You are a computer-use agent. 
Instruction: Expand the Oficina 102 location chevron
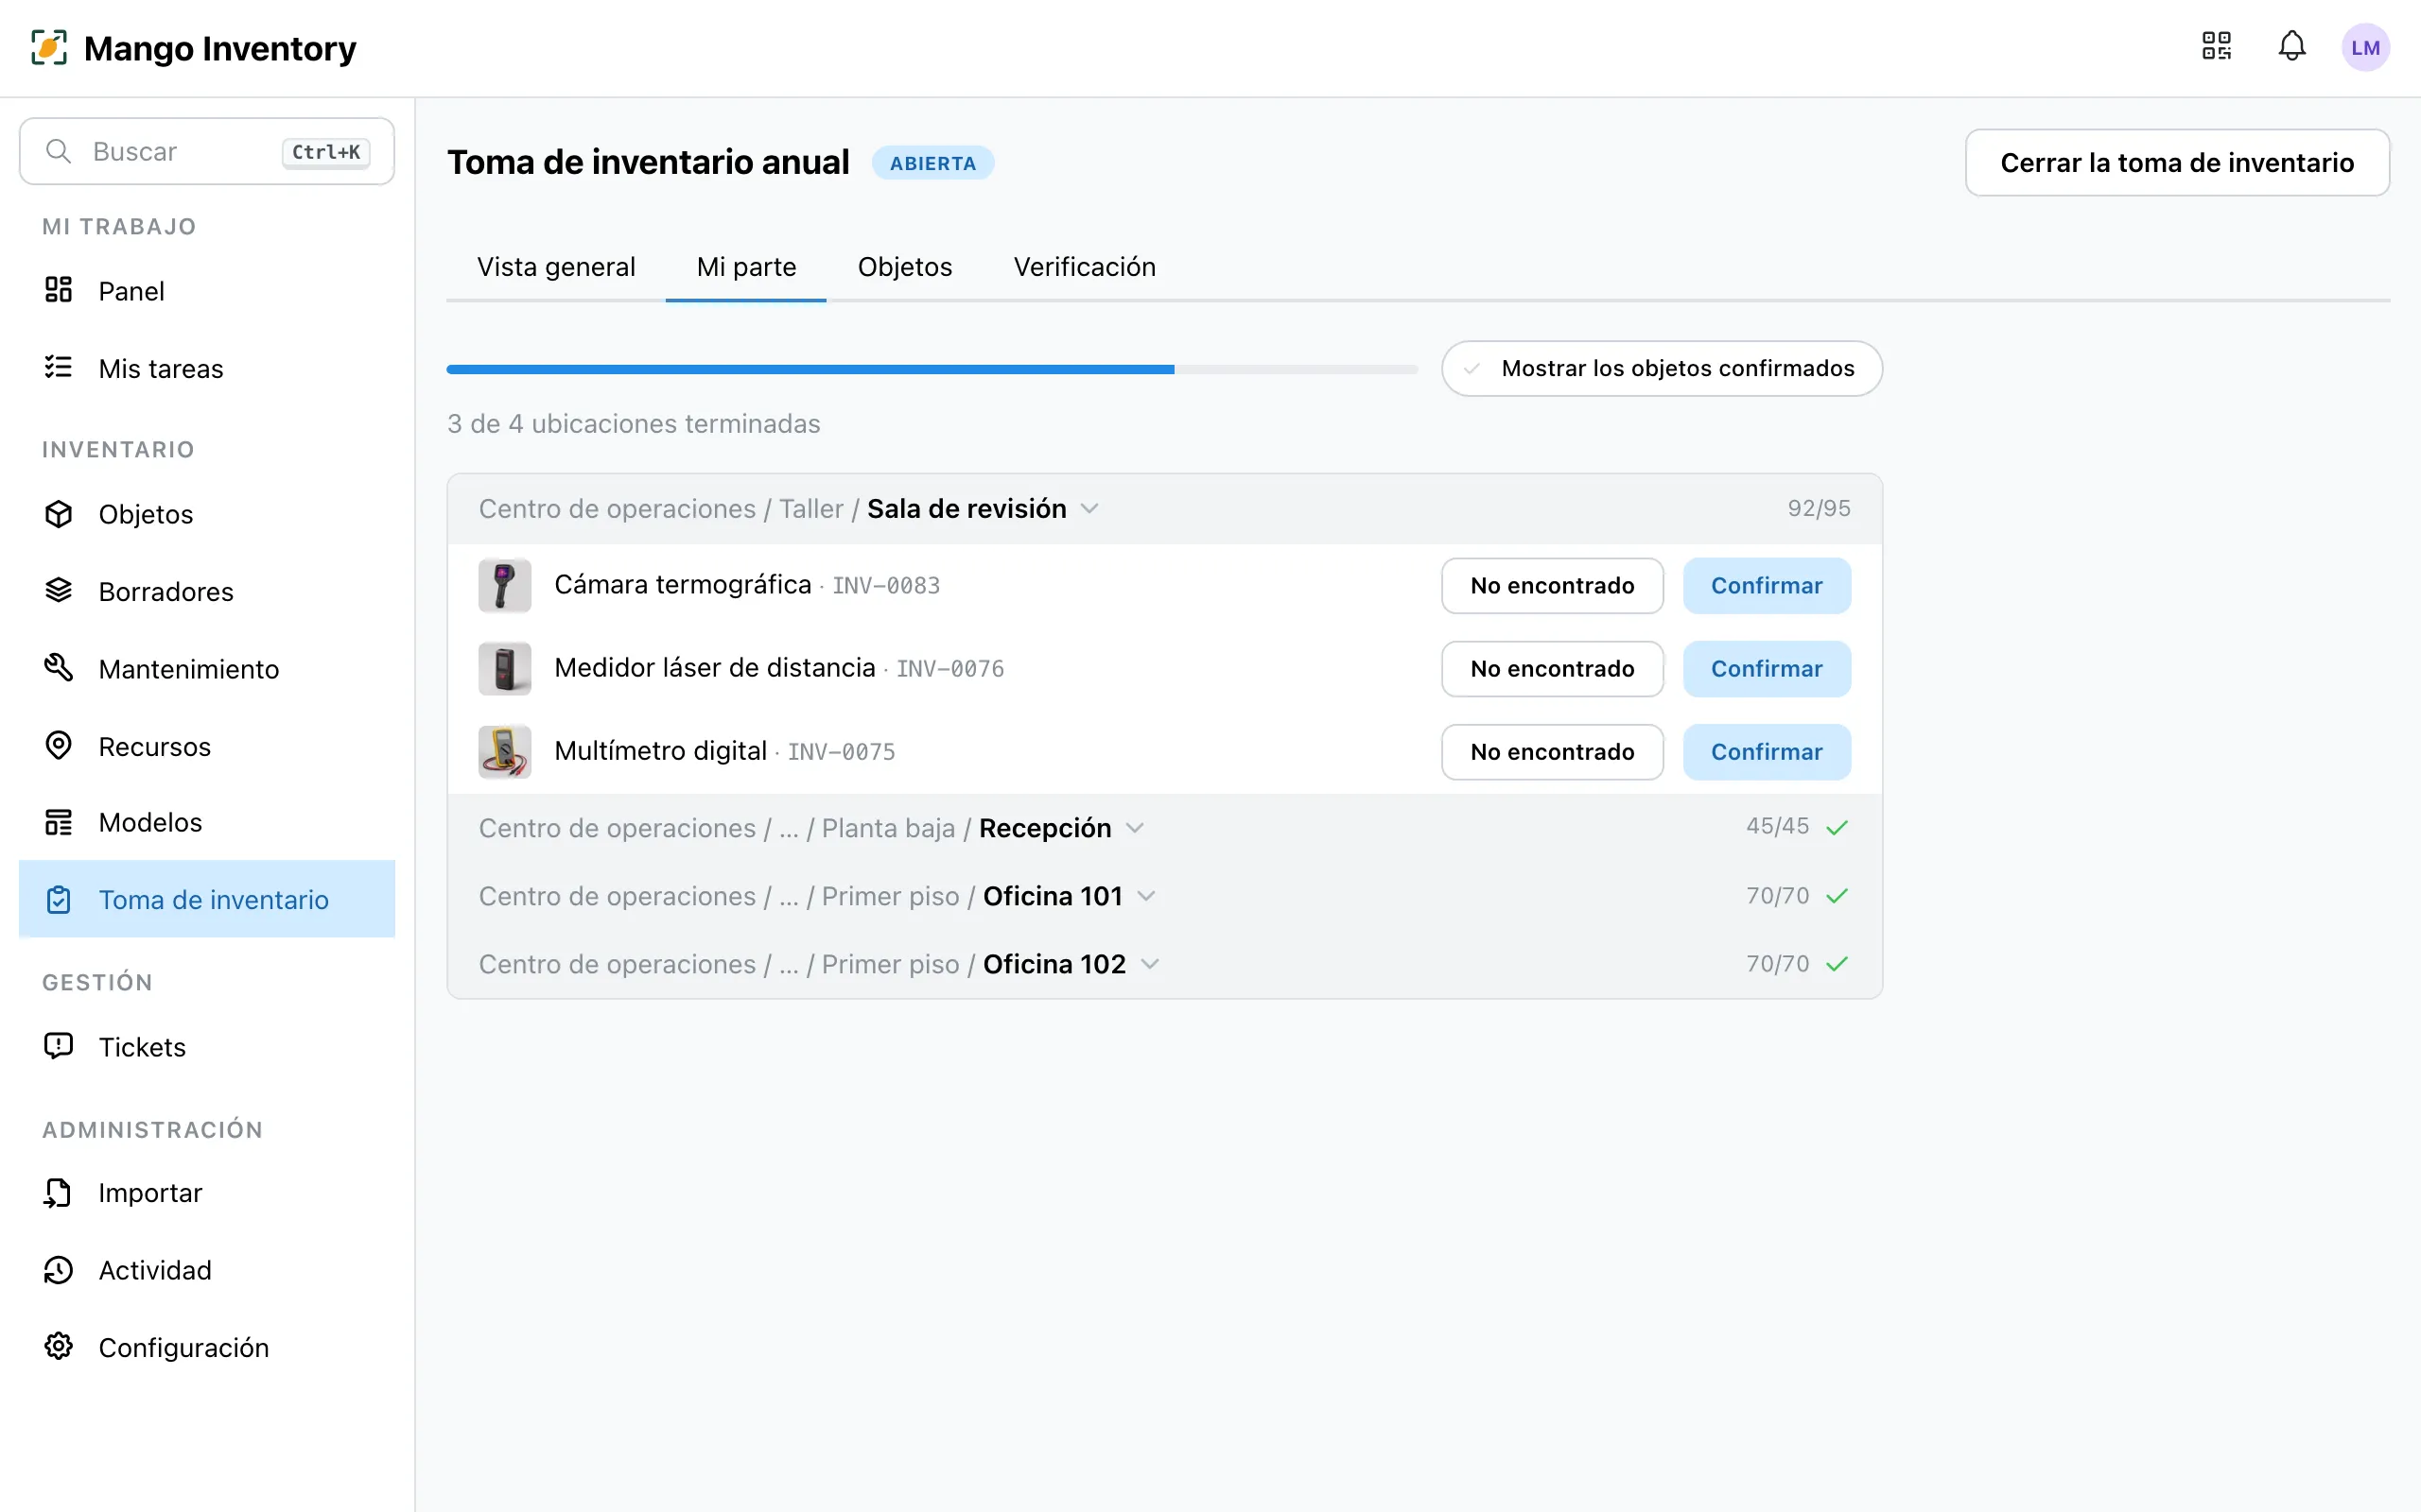[x=1151, y=964]
